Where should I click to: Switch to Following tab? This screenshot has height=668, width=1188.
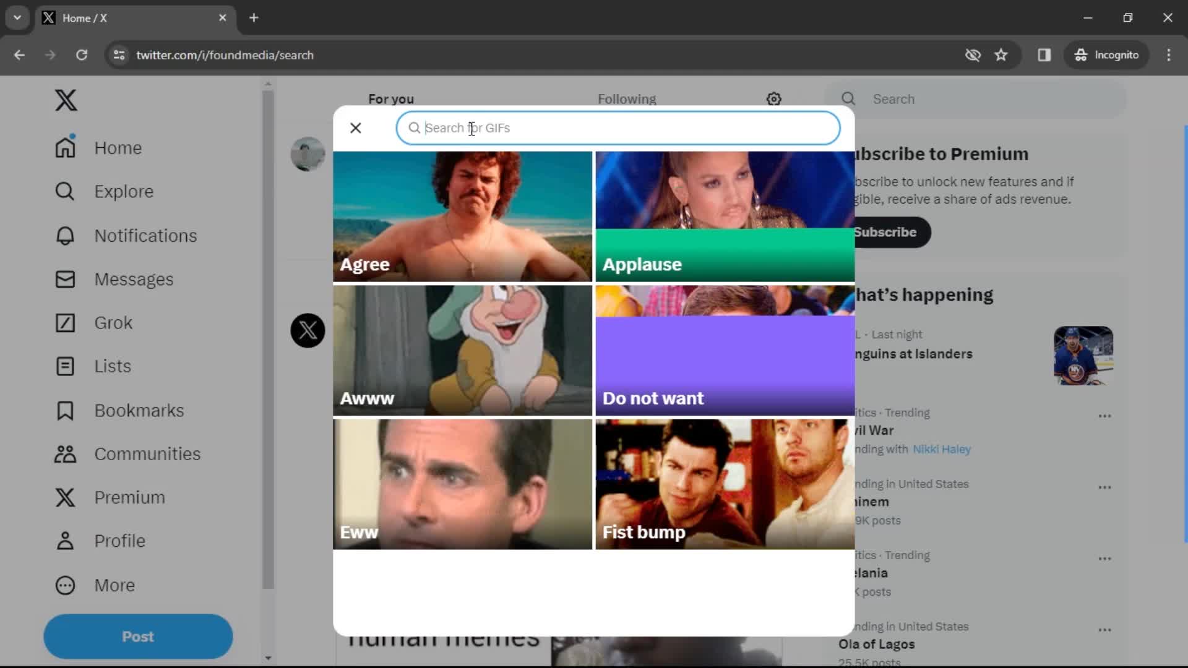point(627,99)
